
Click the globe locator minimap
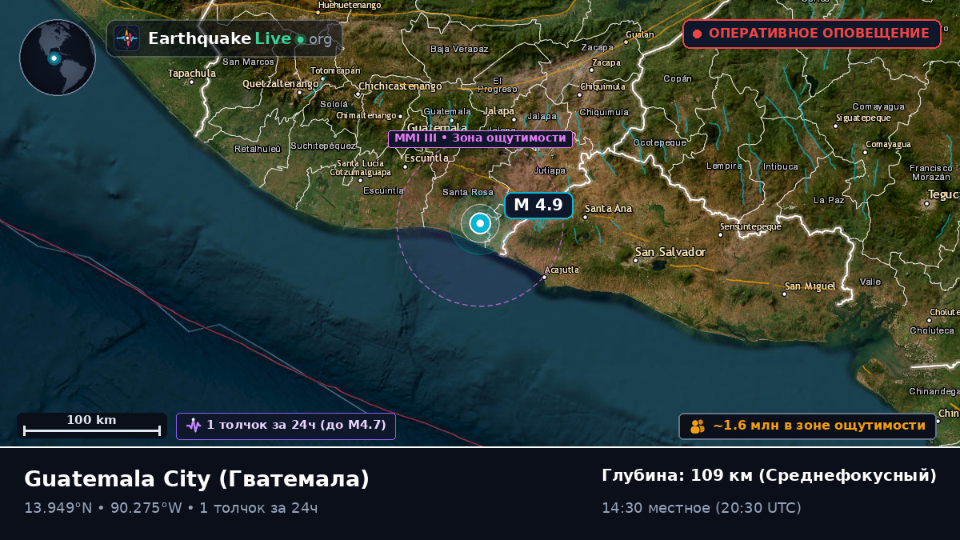pos(58,58)
